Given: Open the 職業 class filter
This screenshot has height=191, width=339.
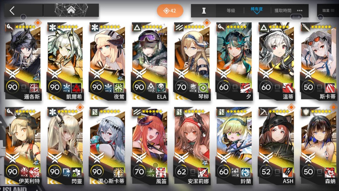Looking at the screenshot, I should point(328,10).
